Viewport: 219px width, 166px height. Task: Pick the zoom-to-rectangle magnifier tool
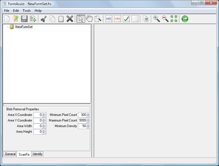[98, 19]
